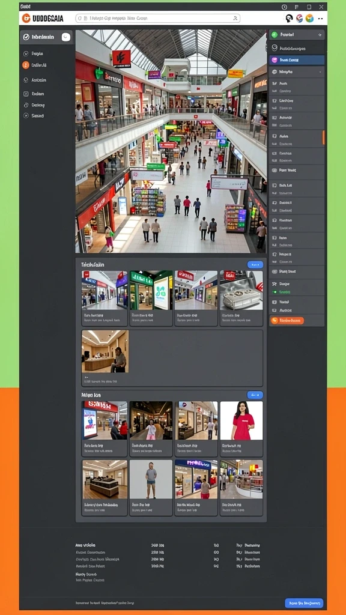
Task: Open the red-and-blue round avatar in the header
Action: (x=299, y=18)
